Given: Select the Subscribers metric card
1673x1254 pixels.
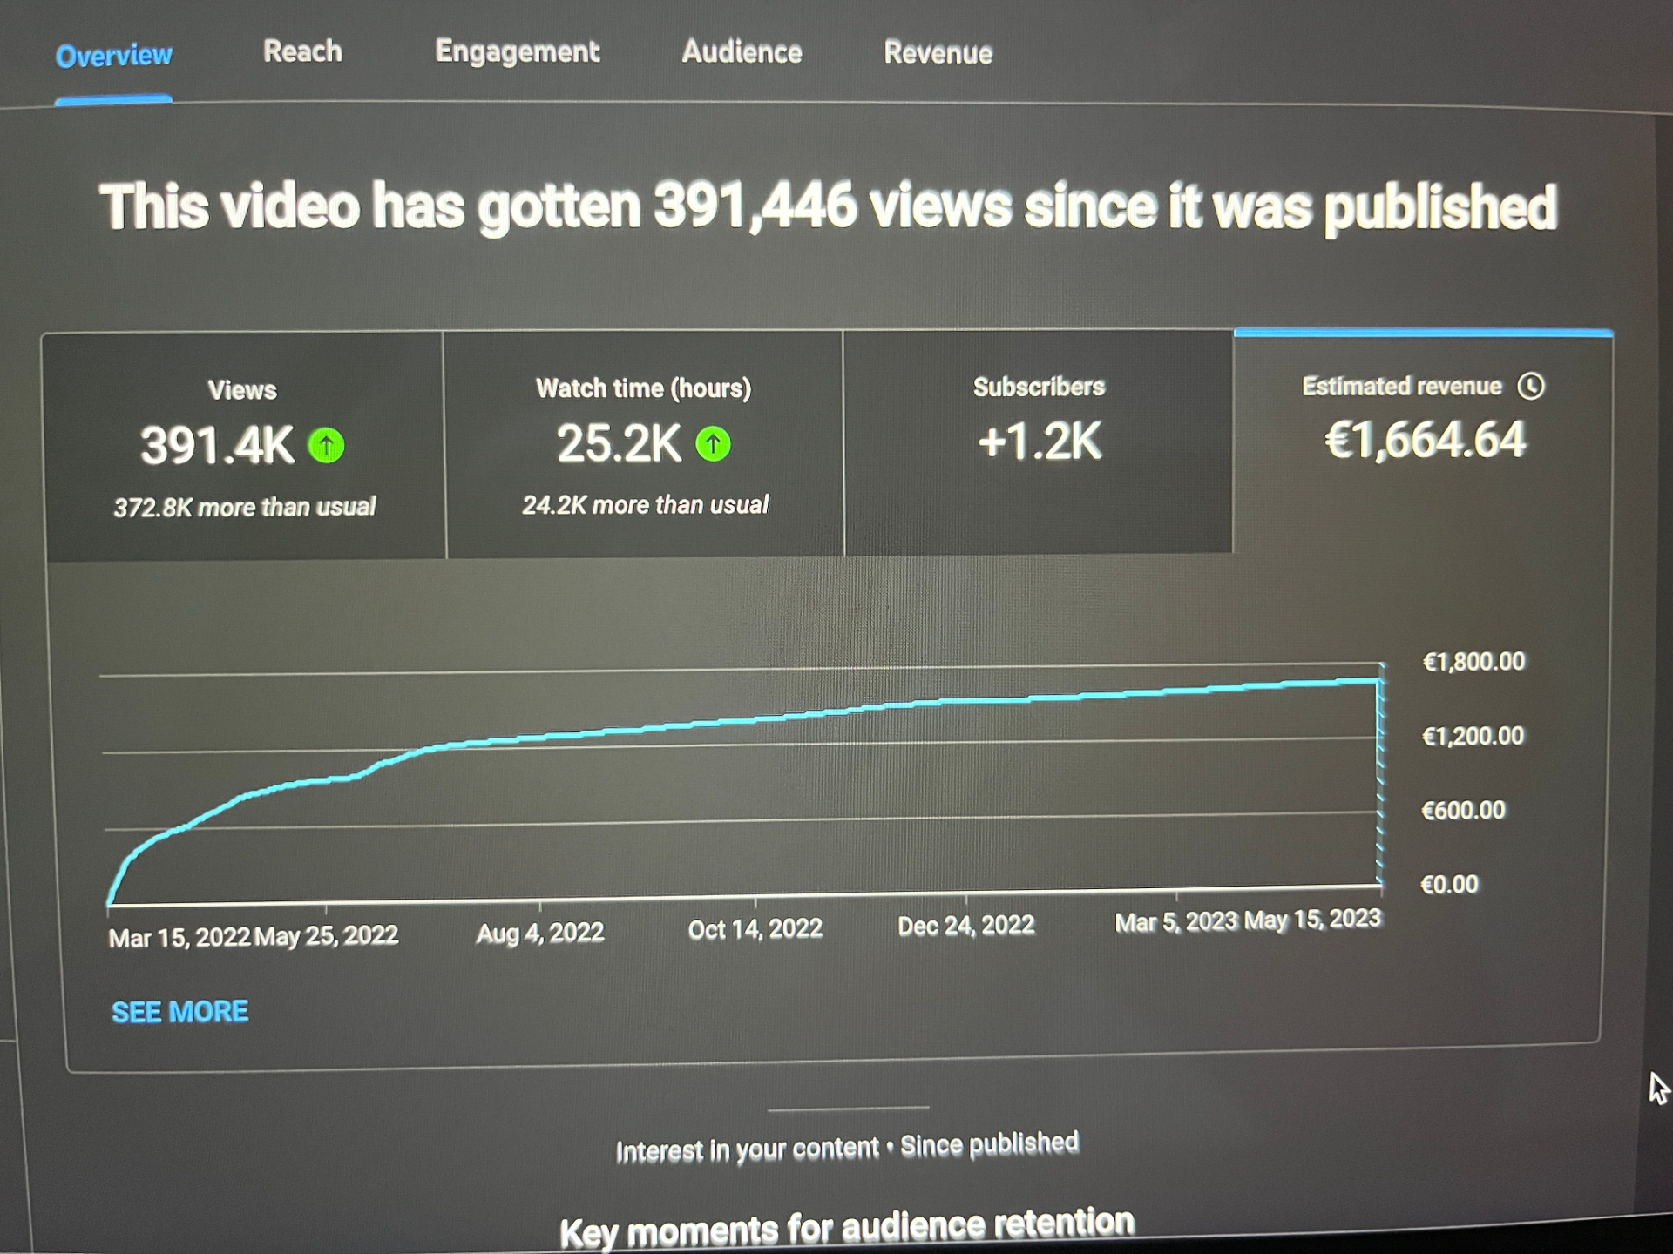Looking at the screenshot, I should coord(1039,442).
